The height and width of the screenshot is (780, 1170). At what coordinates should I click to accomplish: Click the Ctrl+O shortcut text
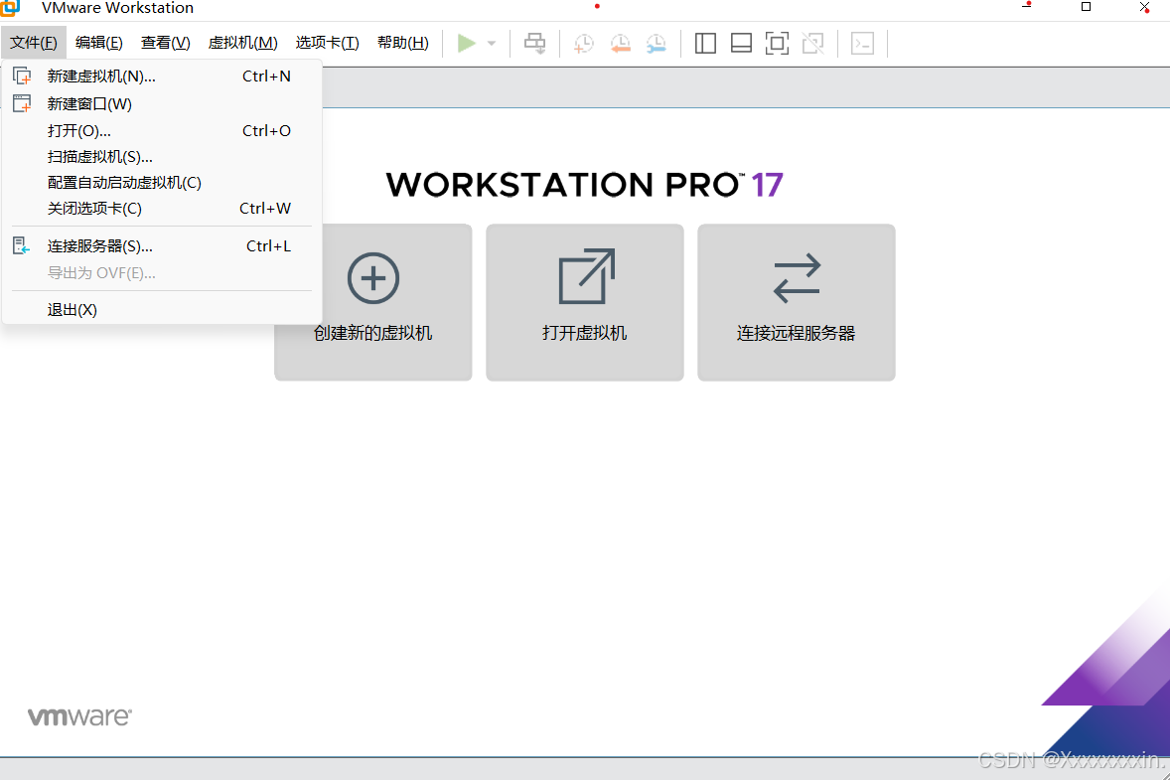click(266, 130)
